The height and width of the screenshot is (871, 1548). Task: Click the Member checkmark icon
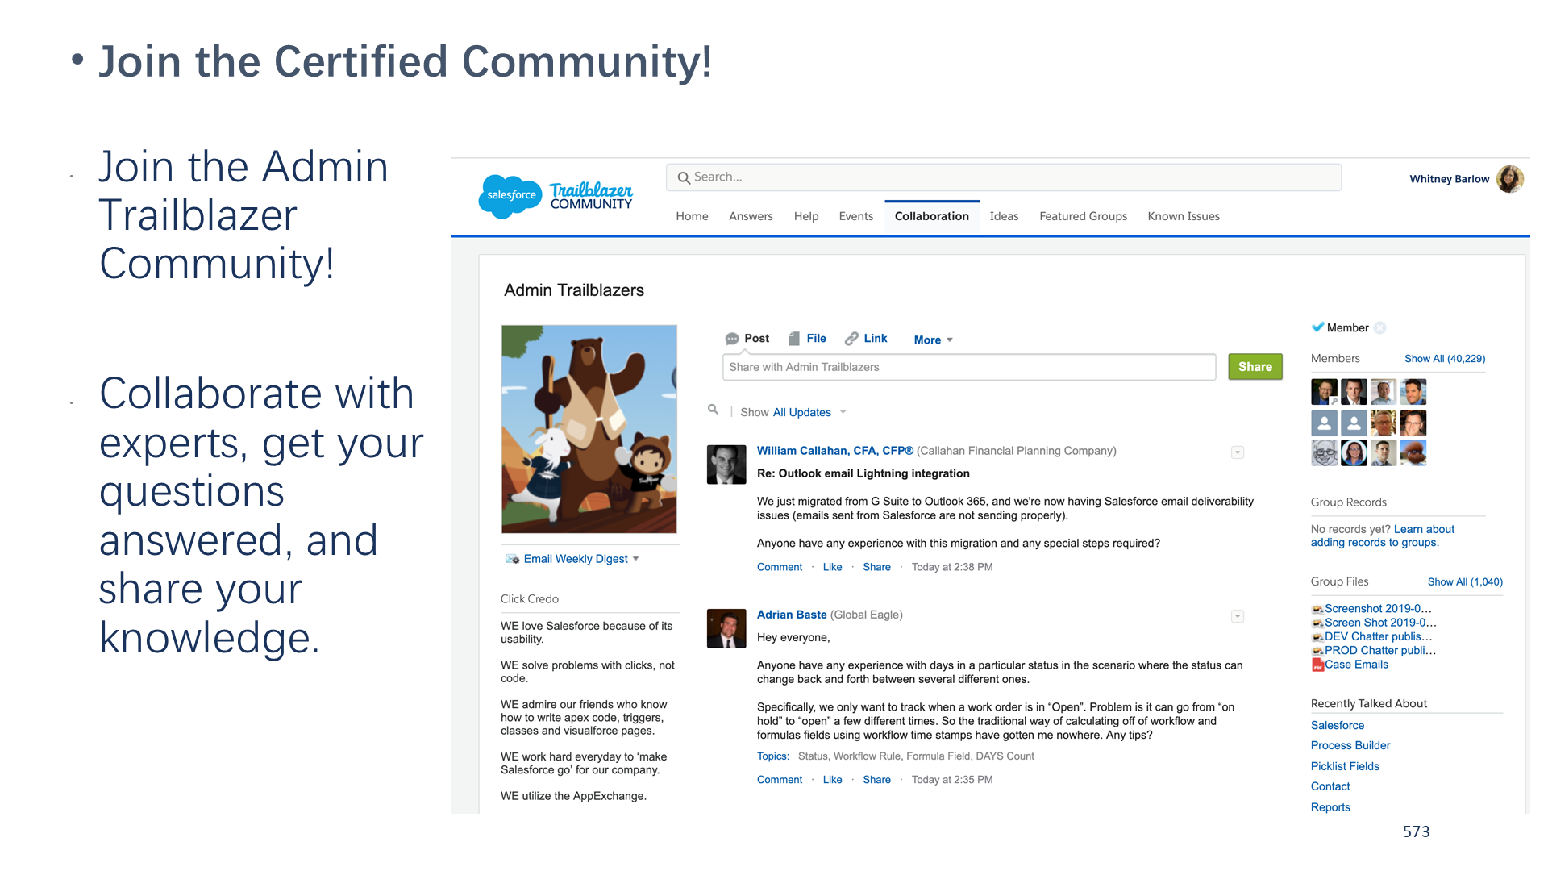click(1317, 327)
